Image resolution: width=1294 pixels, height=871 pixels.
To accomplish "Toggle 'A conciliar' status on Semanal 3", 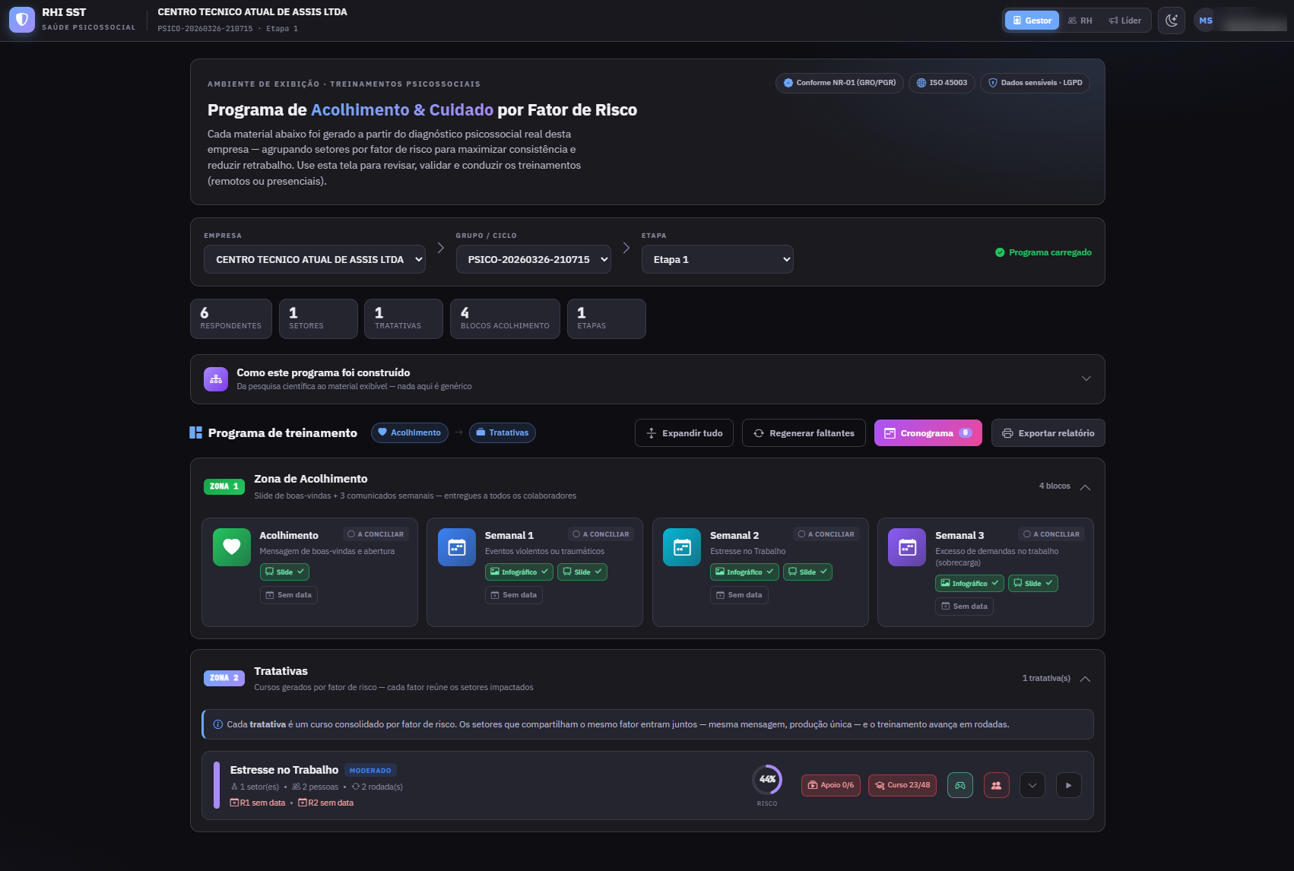I will point(1051,534).
